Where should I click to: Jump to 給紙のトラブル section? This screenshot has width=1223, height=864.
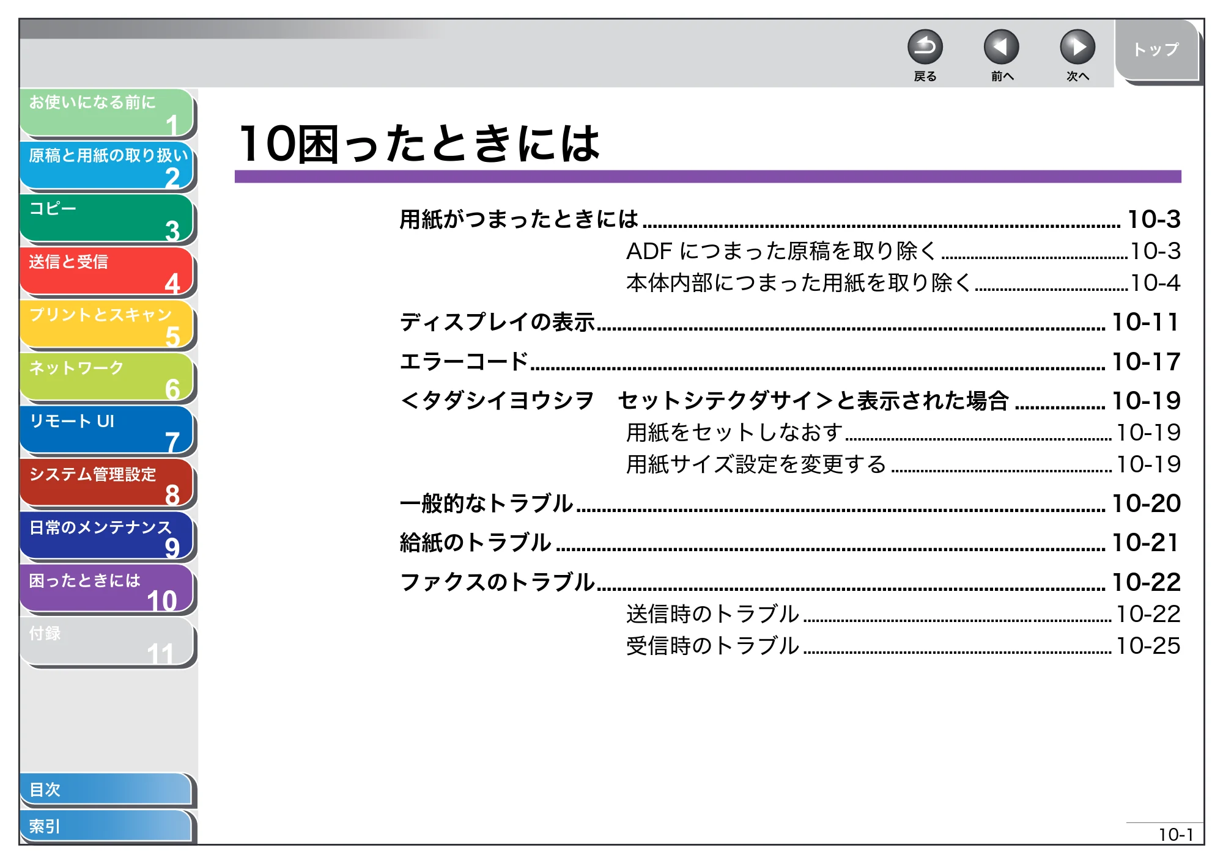tap(790, 543)
